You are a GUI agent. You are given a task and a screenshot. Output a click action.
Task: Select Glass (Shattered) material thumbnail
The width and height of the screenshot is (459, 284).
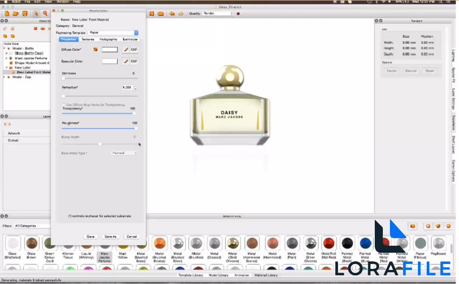(13, 243)
